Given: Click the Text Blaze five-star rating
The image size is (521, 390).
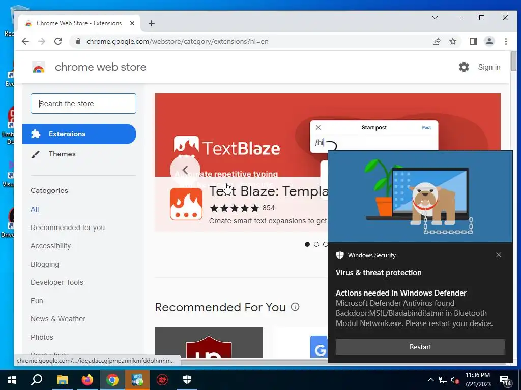Looking at the screenshot, I should point(234,208).
